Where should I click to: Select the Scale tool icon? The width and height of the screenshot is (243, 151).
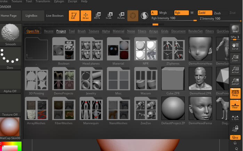[109, 16]
